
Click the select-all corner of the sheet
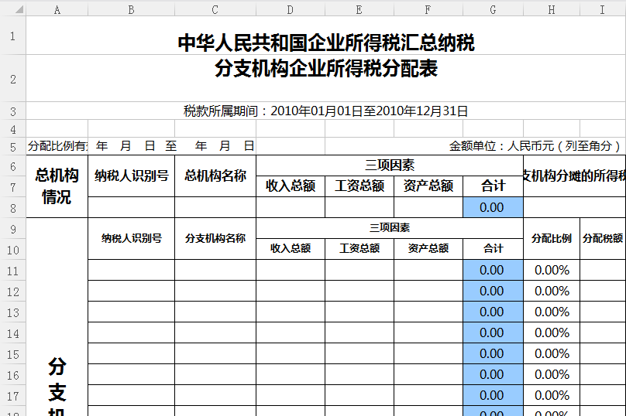(12, 9)
